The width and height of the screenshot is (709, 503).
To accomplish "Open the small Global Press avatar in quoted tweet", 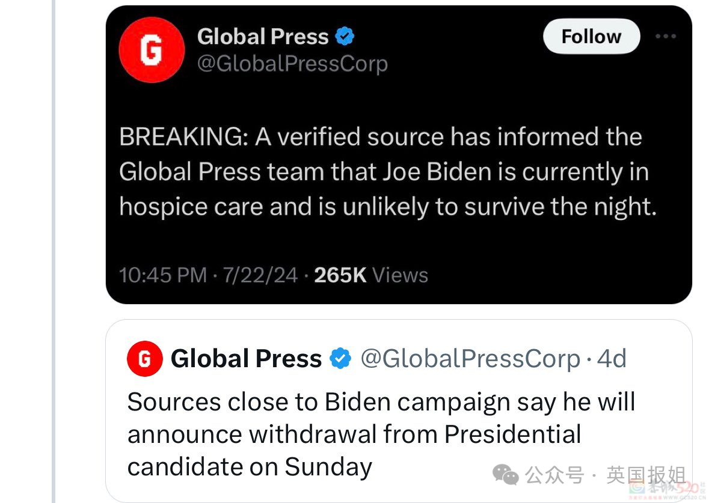I will click(x=145, y=359).
